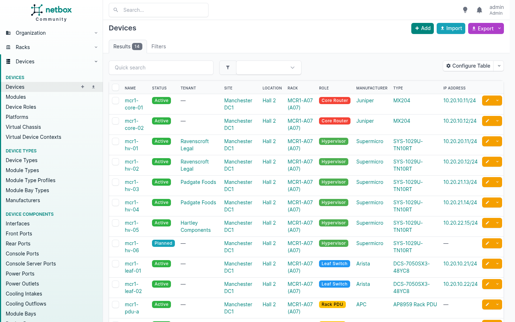The height and width of the screenshot is (322, 515).
Task: Toggle the select-all checkbox in table header
Action: coord(116,88)
